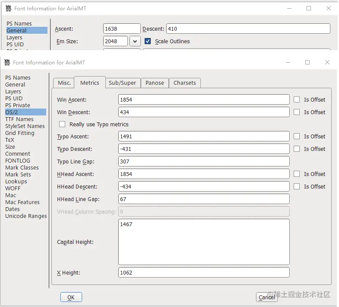The image size is (339, 307).
Task: Open the Dates section
Action: tap(13, 209)
